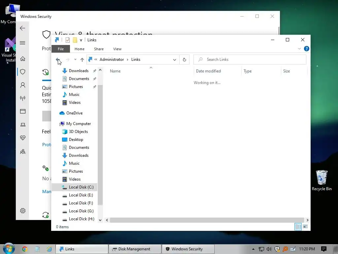
Task: Select Local Disk (C:) drive
Action: click(75, 187)
